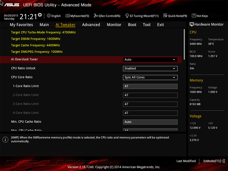
Task: Click the Qfan Control fan icon
Action: click(96, 16)
